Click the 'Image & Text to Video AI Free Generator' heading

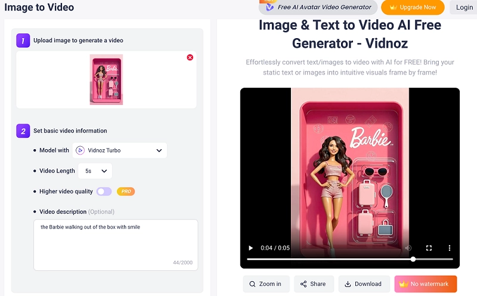[x=350, y=34]
